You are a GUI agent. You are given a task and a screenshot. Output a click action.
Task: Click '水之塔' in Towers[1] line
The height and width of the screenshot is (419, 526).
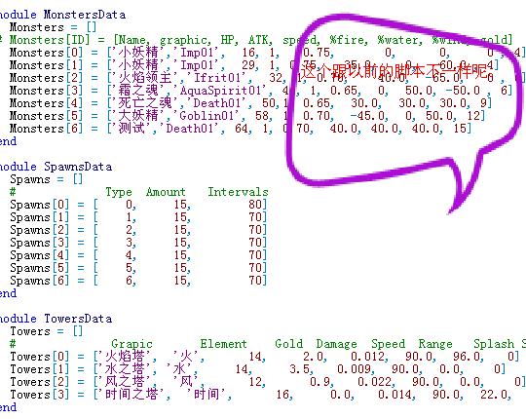[125, 369]
